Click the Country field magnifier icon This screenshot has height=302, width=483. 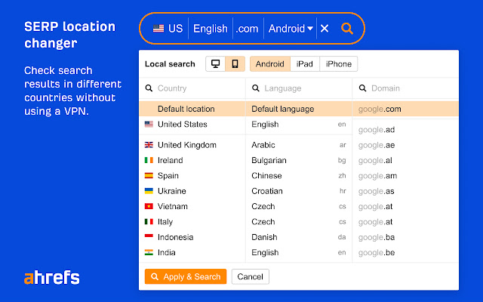coord(149,88)
